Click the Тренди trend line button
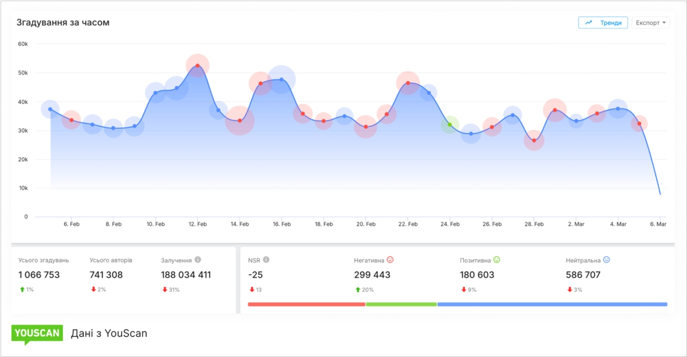Viewport: 687px width, 357px height. click(x=603, y=23)
